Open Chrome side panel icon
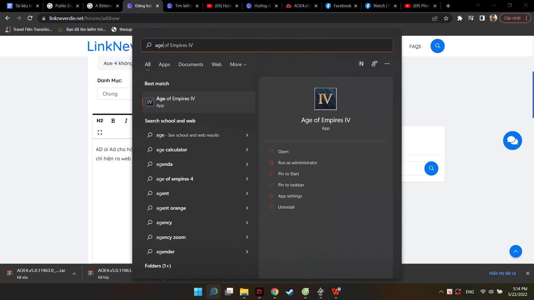The width and height of the screenshot is (534, 300). (x=482, y=18)
